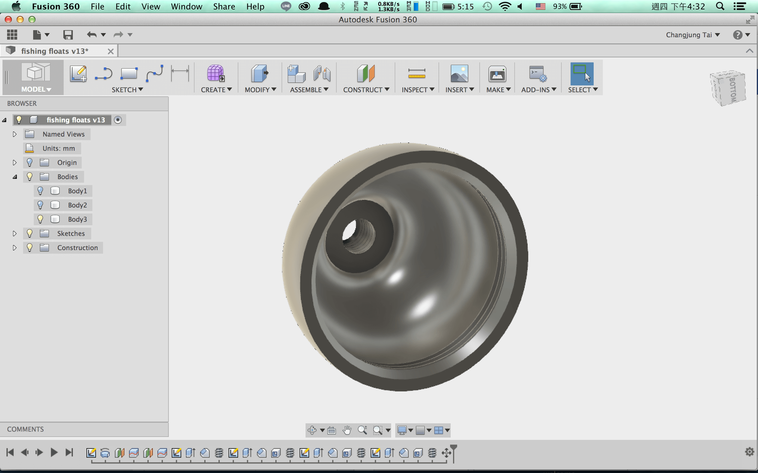
Task: Click the timeline history marker
Action: [453, 453]
